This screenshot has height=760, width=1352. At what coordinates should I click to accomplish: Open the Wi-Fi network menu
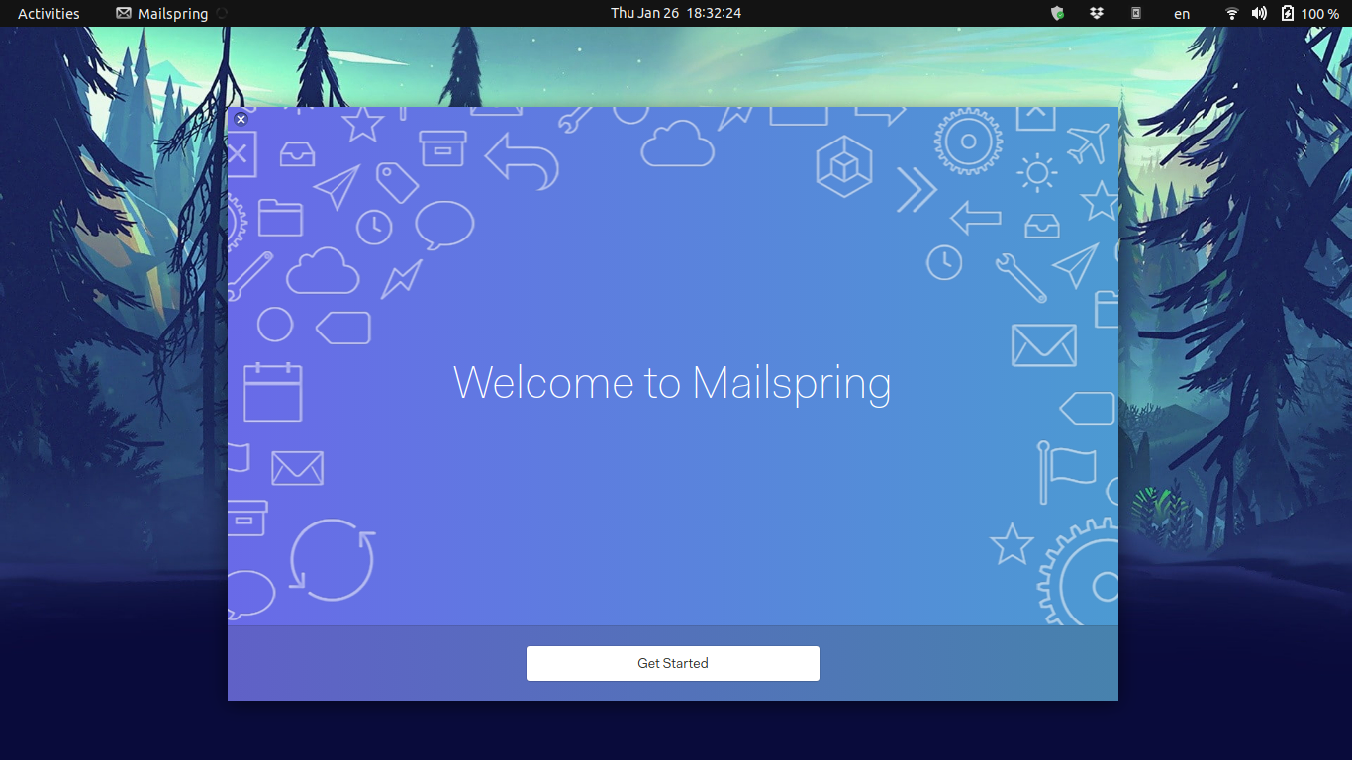click(x=1230, y=13)
